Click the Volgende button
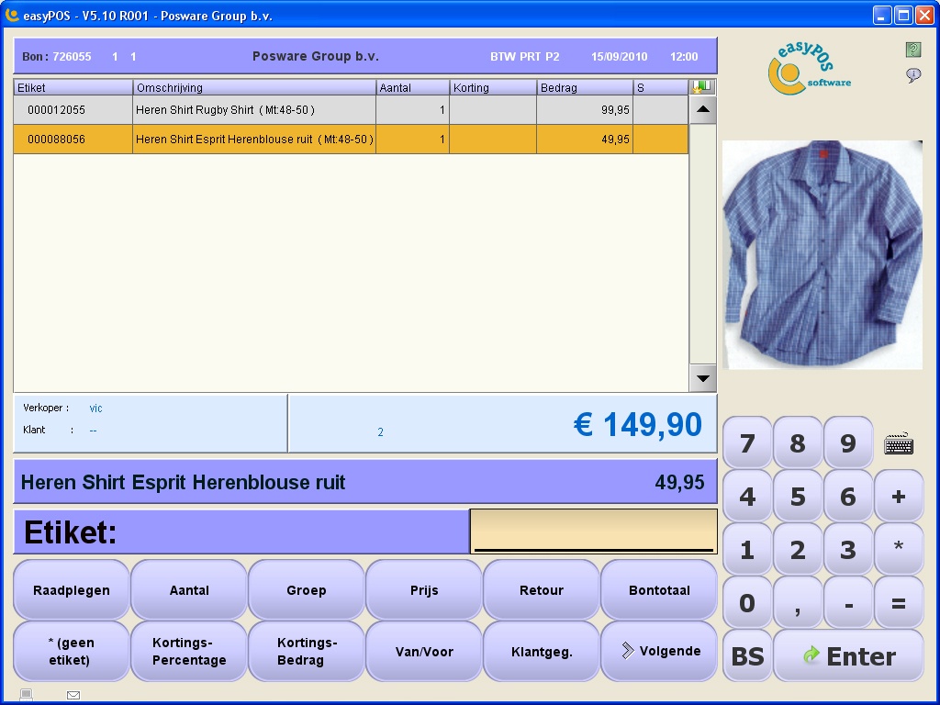This screenshot has width=940, height=705. tap(659, 651)
